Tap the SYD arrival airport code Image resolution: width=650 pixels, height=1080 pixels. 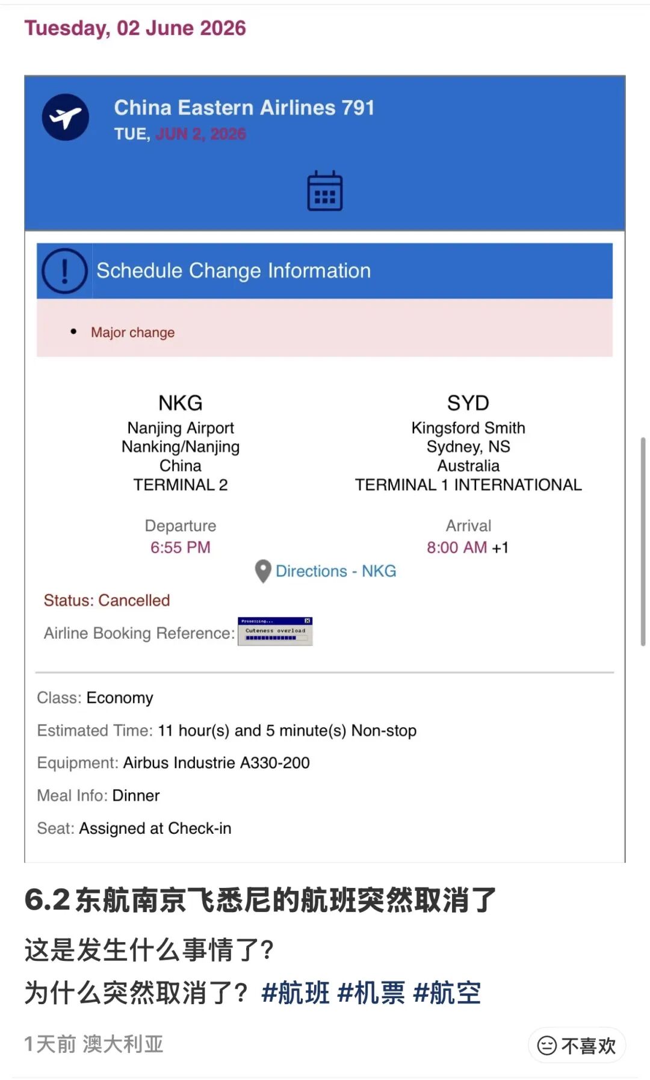point(468,403)
